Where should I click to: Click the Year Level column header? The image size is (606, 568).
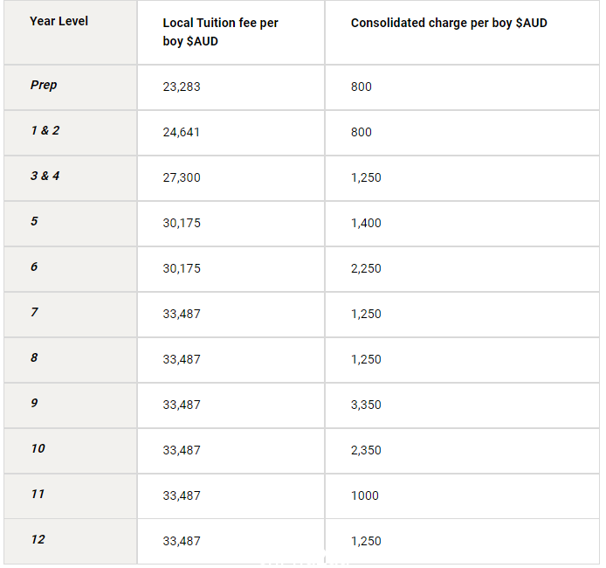pyautogui.click(x=59, y=21)
